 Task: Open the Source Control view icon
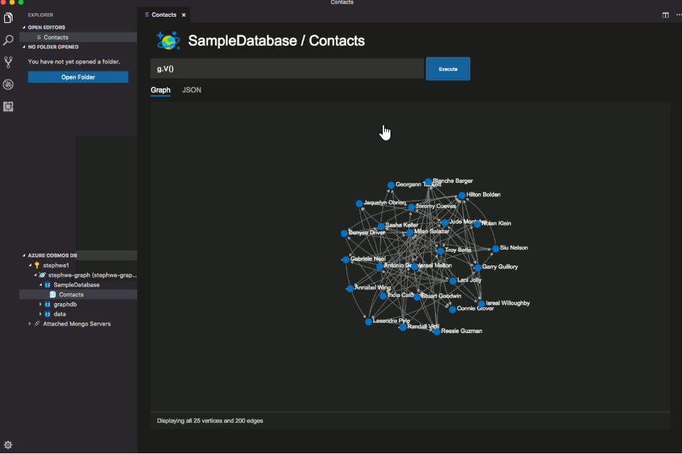click(8, 62)
